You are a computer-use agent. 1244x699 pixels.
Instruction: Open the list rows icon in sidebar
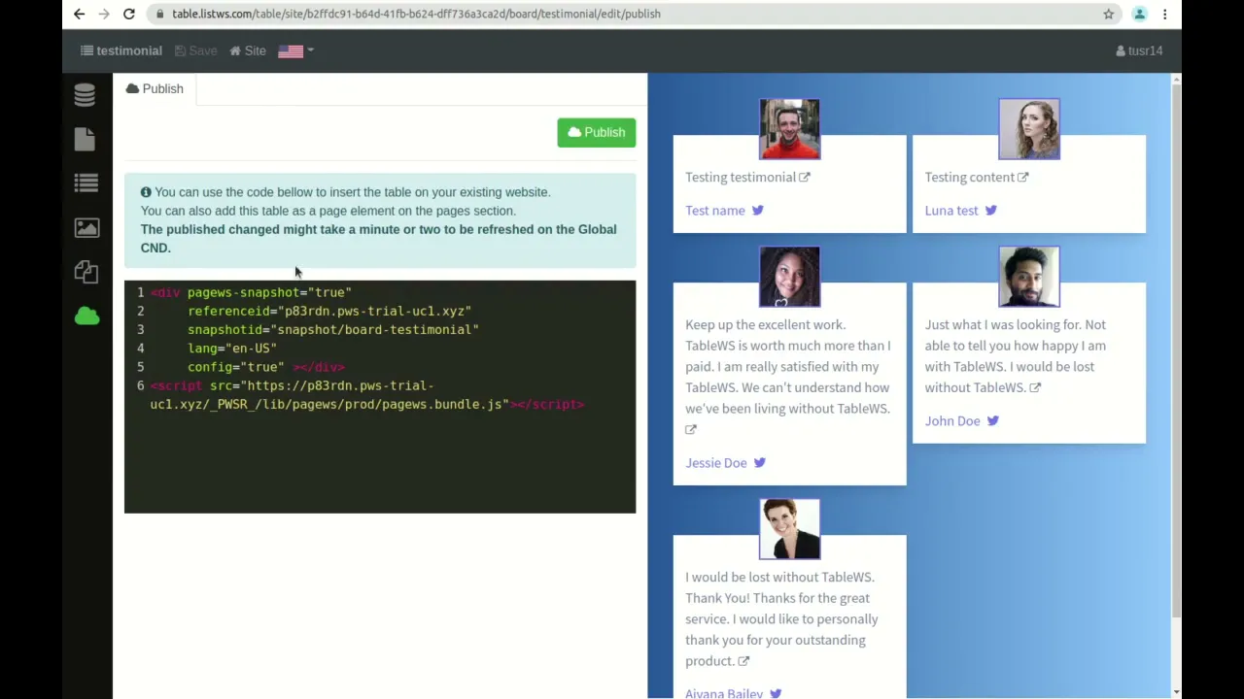(86, 183)
